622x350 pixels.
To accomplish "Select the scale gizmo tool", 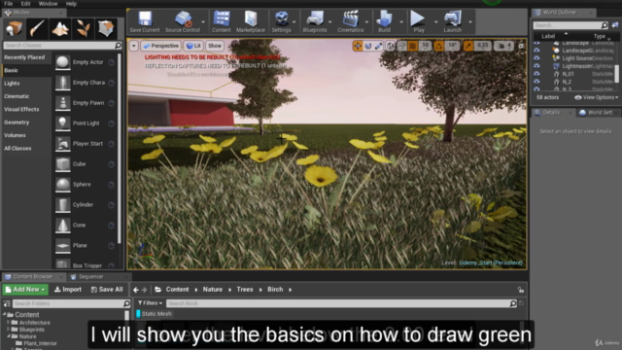I will (378, 46).
